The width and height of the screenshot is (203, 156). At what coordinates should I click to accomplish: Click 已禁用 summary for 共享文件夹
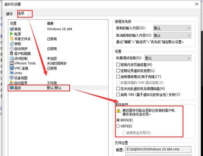(52, 39)
